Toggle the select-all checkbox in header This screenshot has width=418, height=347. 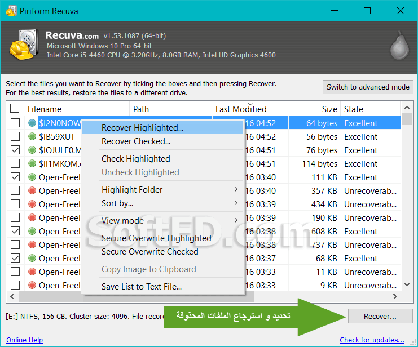(x=15, y=108)
